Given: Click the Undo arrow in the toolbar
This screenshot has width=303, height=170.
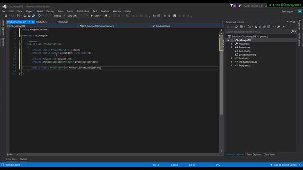Looking at the screenshot, I should 39,16.
